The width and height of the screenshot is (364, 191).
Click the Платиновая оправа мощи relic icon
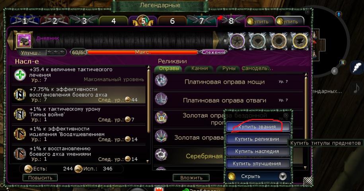tap(161, 81)
